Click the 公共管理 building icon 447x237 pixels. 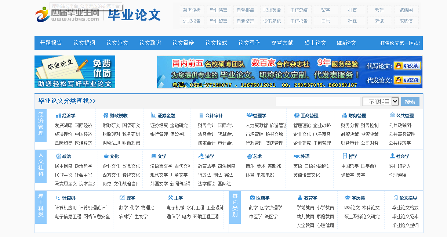[x=392, y=115]
